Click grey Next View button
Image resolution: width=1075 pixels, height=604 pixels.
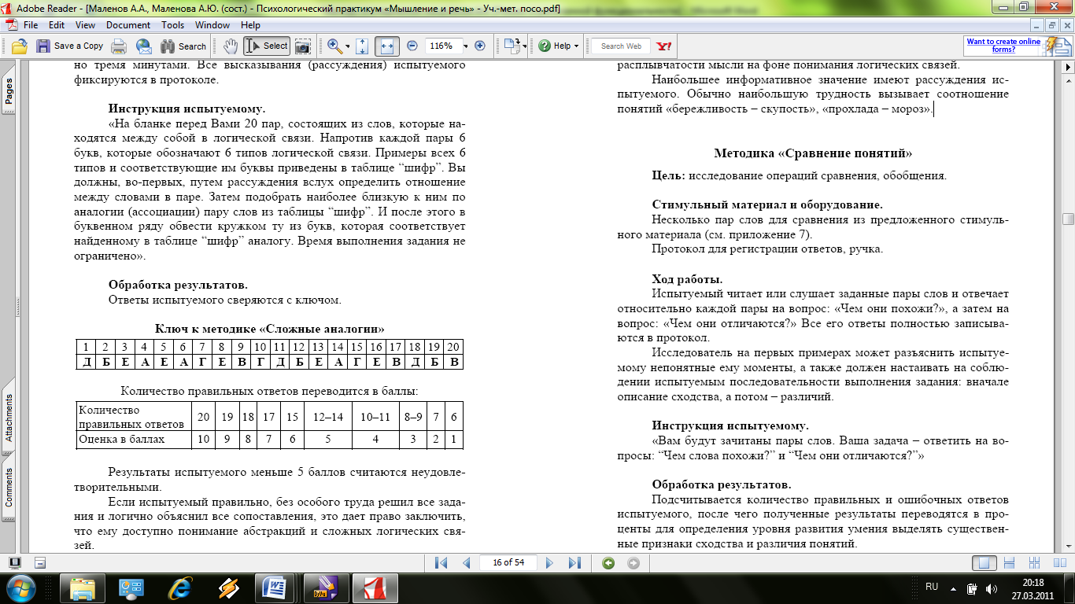coord(634,562)
